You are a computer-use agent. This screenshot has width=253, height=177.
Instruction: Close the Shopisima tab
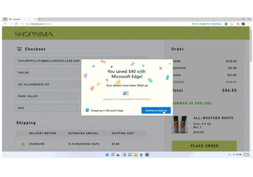(36, 19)
